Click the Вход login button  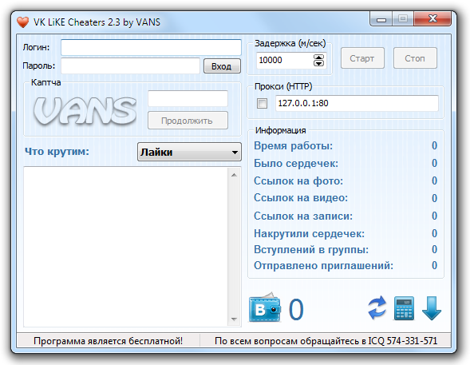tap(222, 66)
